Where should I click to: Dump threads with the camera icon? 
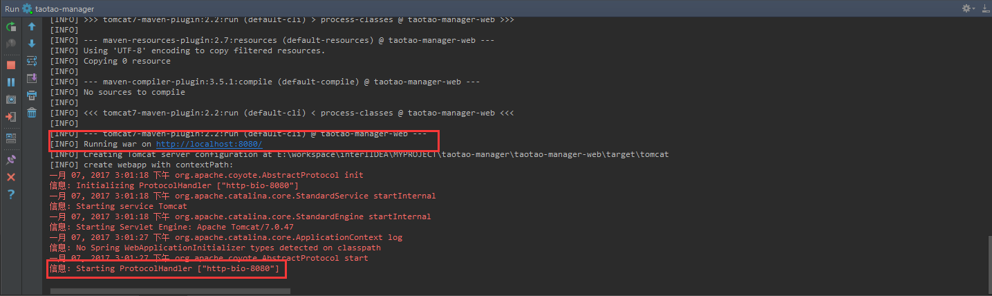(x=11, y=100)
